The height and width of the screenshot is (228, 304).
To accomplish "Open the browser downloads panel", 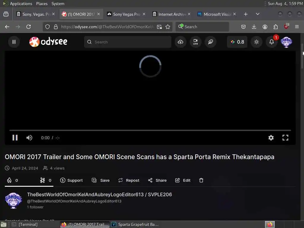I will [x=254, y=27].
